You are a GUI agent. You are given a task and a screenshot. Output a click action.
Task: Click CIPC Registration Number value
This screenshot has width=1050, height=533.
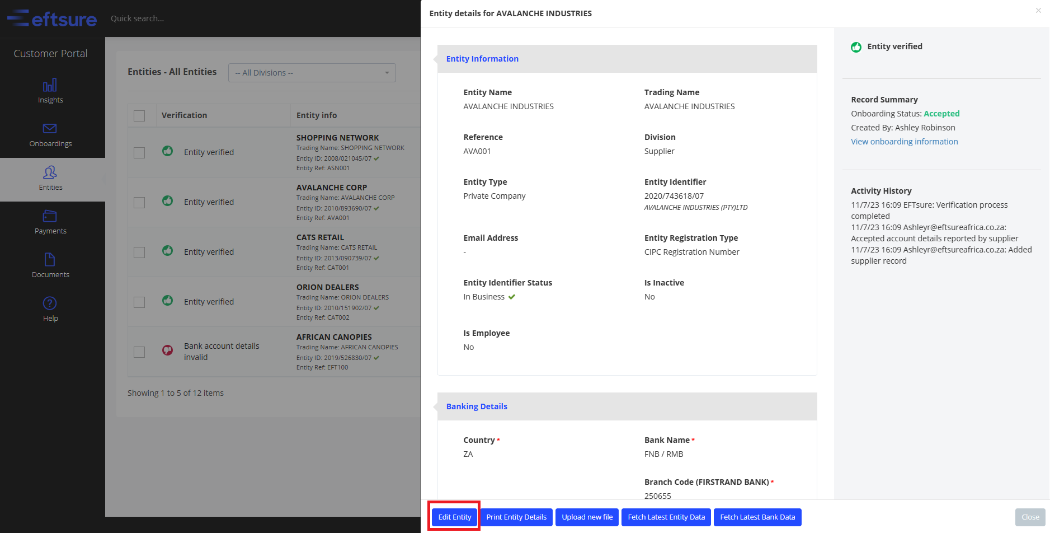pos(692,252)
